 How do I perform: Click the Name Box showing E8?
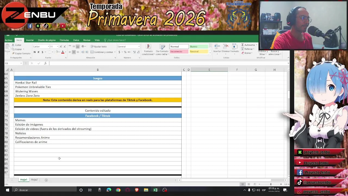coord(13,63)
